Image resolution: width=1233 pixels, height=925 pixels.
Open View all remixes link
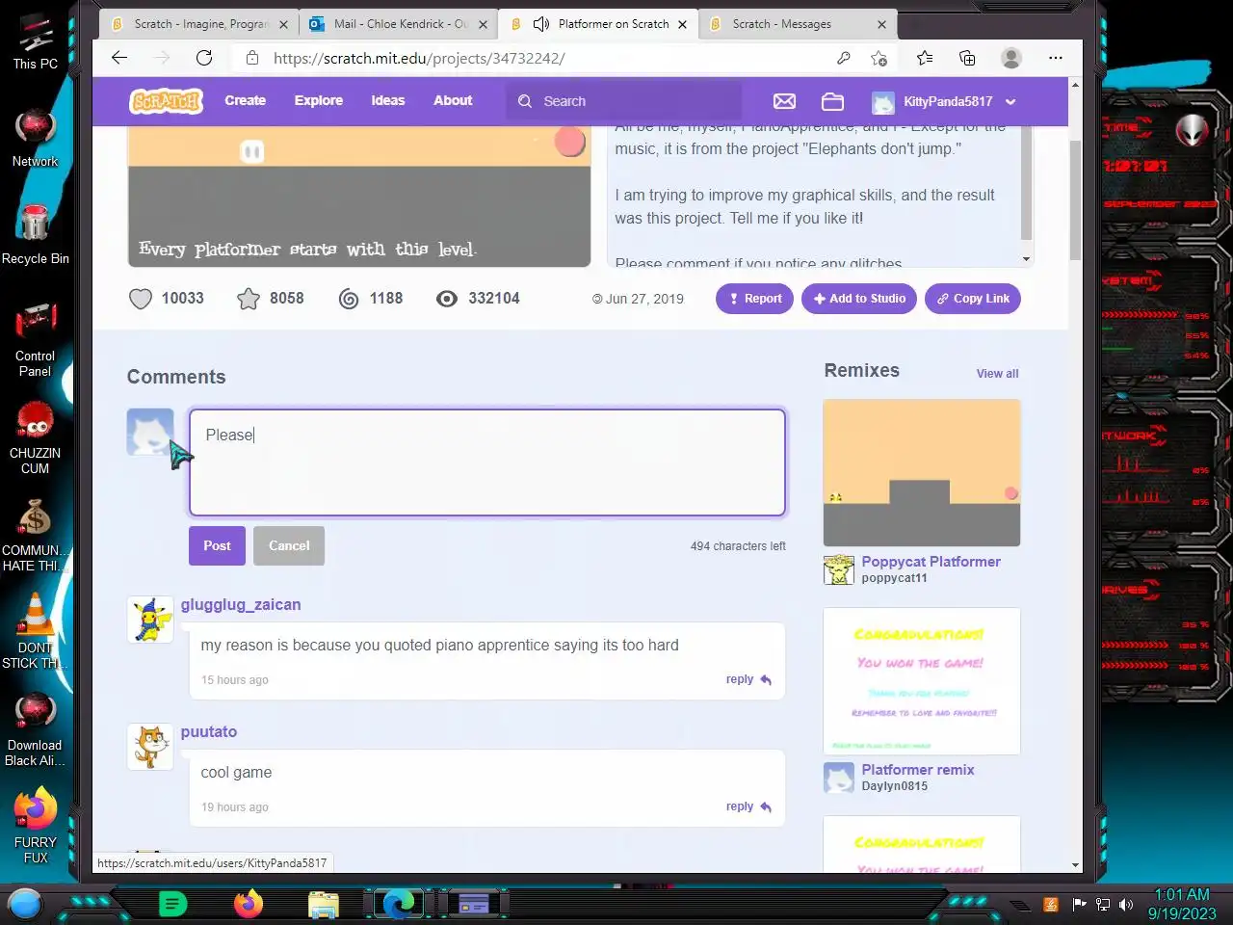tap(997, 374)
